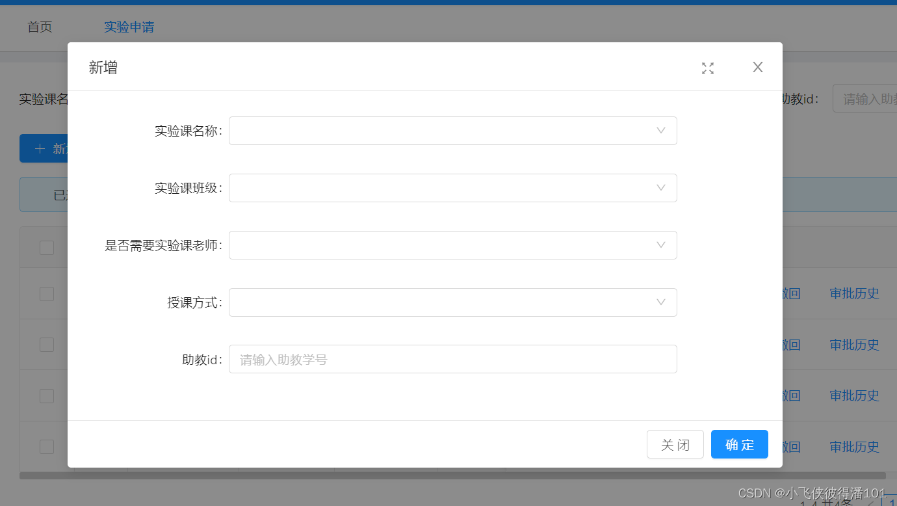This screenshot has width=897, height=506.
Task: Click the 确定 confirm button
Action: pos(739,444)
